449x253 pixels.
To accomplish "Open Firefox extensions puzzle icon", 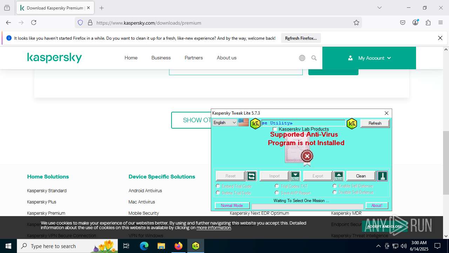I will click(x=428, y=22).
